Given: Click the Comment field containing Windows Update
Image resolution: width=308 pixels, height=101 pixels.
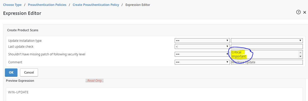Looking at the screenshot, I should click(x=267, y=62).
